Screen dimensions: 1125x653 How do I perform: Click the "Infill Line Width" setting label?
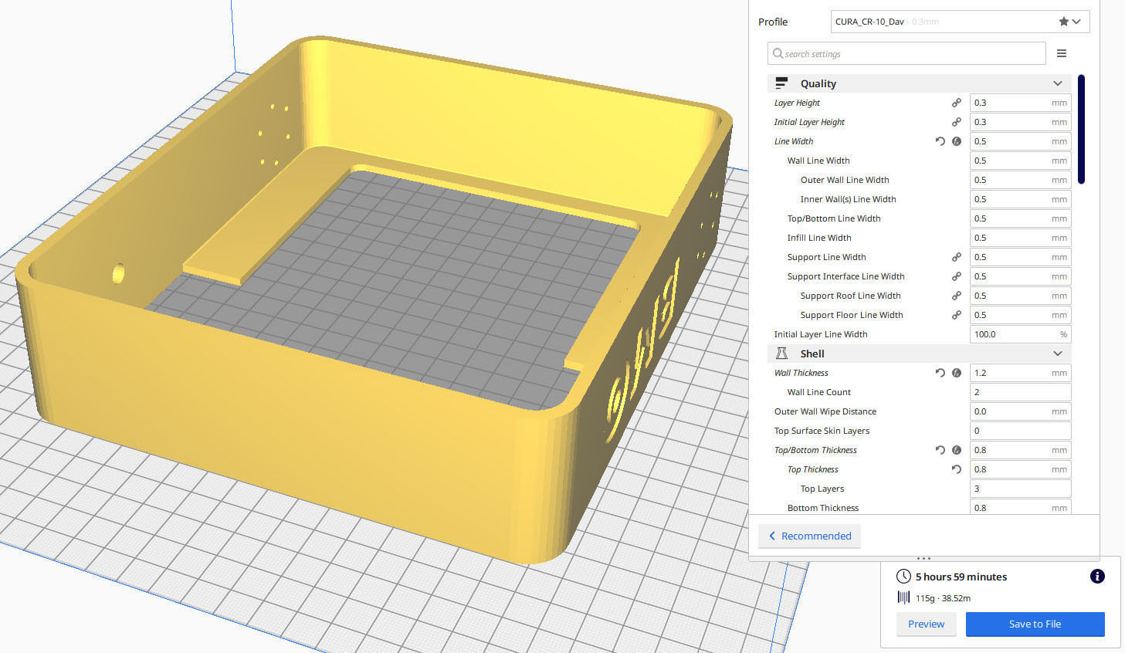coord(819,238)
